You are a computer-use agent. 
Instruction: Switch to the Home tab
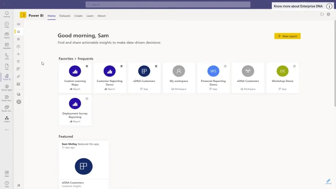(51, 16)
